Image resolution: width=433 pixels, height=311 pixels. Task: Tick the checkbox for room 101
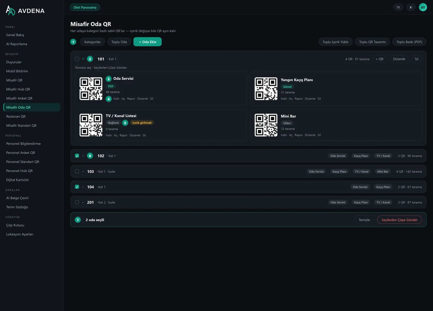(77, 59)
